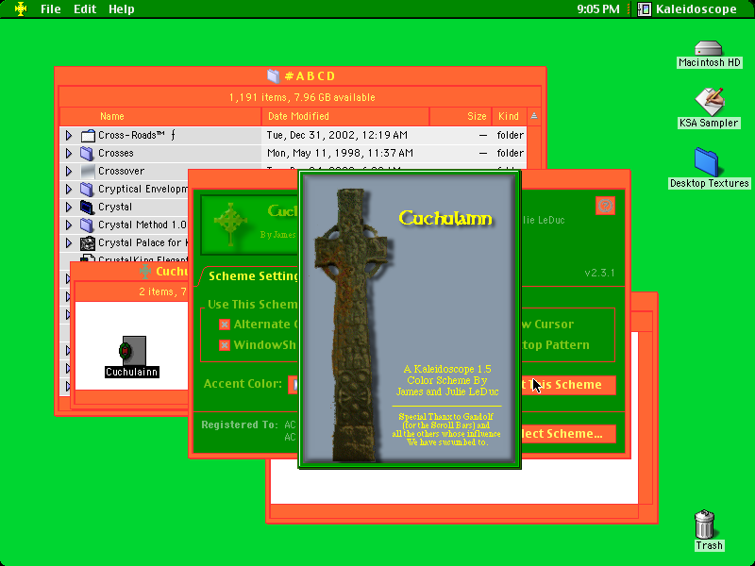Viewport: 755px width, 566px height.
Task: Click the Crystal Palace item icon
Action: (x=88, y=243)
